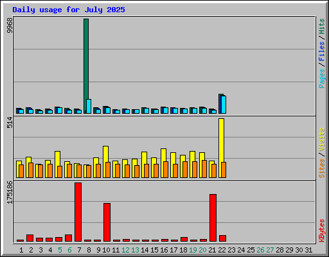Click the blue Files legend label
The width and height of the screenshot is (329, 257).
[321, 51]
